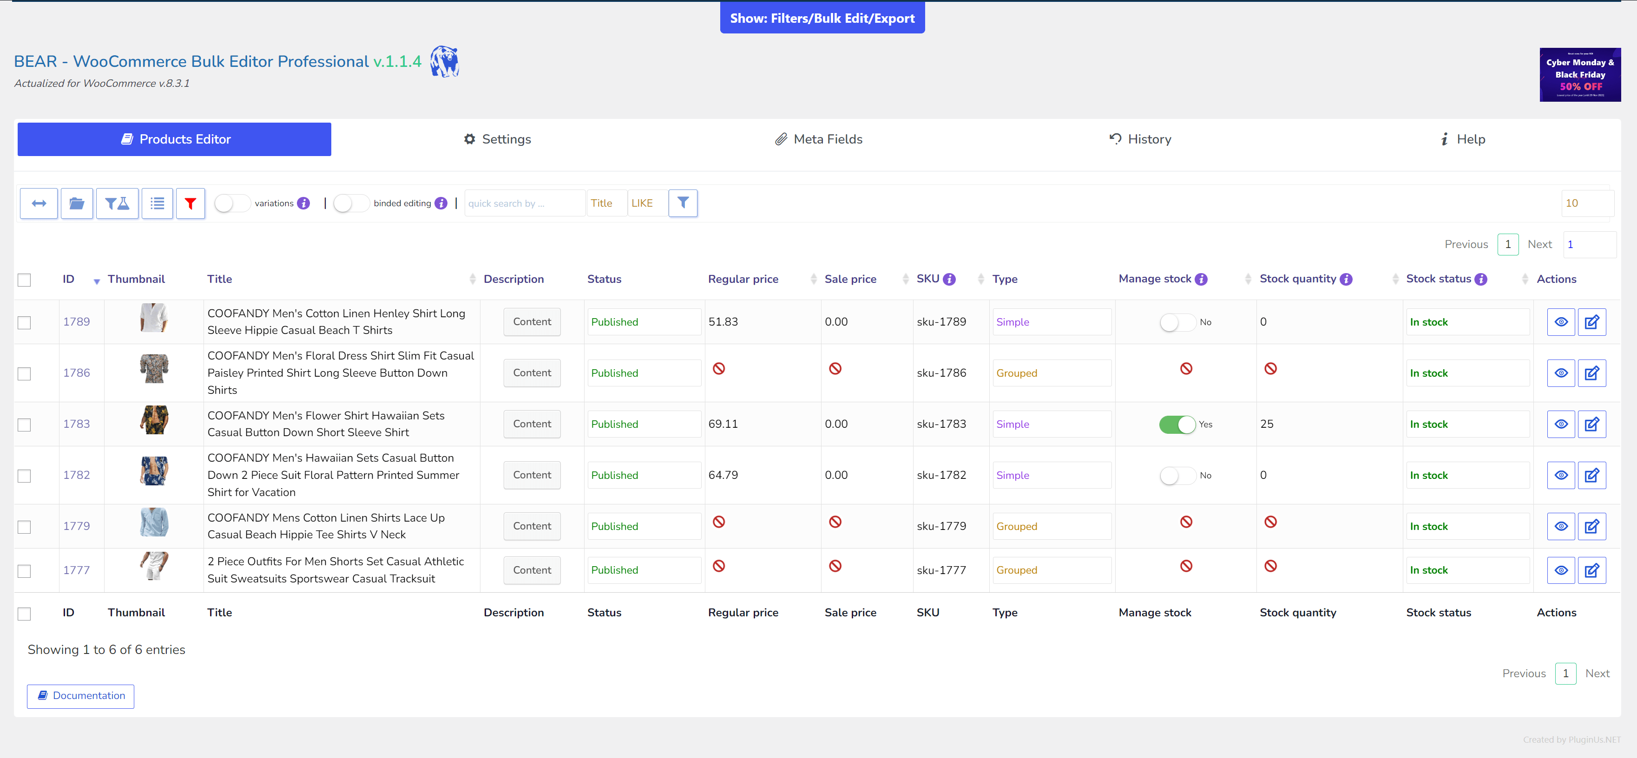Open Content description for product 1783

(532, 424)
